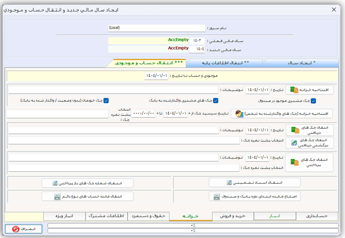Open the انبار bottom tab
Image resolution: width=345 pixels, height=238 pixels.
(x=275, y=216)
